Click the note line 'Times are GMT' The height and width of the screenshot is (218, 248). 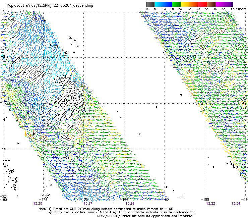64,209
